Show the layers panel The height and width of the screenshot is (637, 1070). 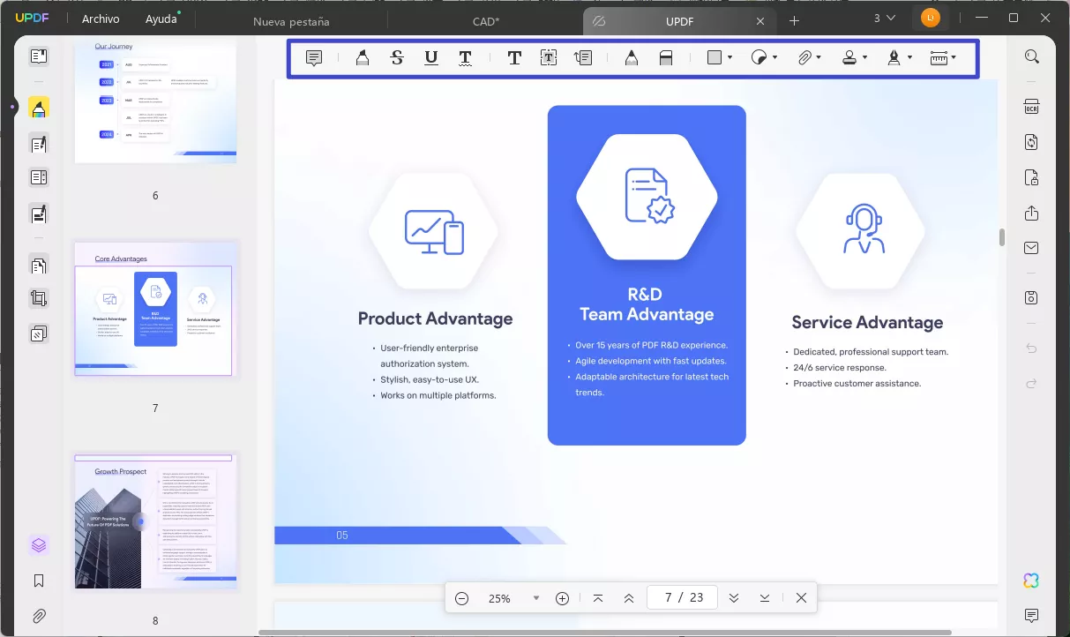click(39, 545)
